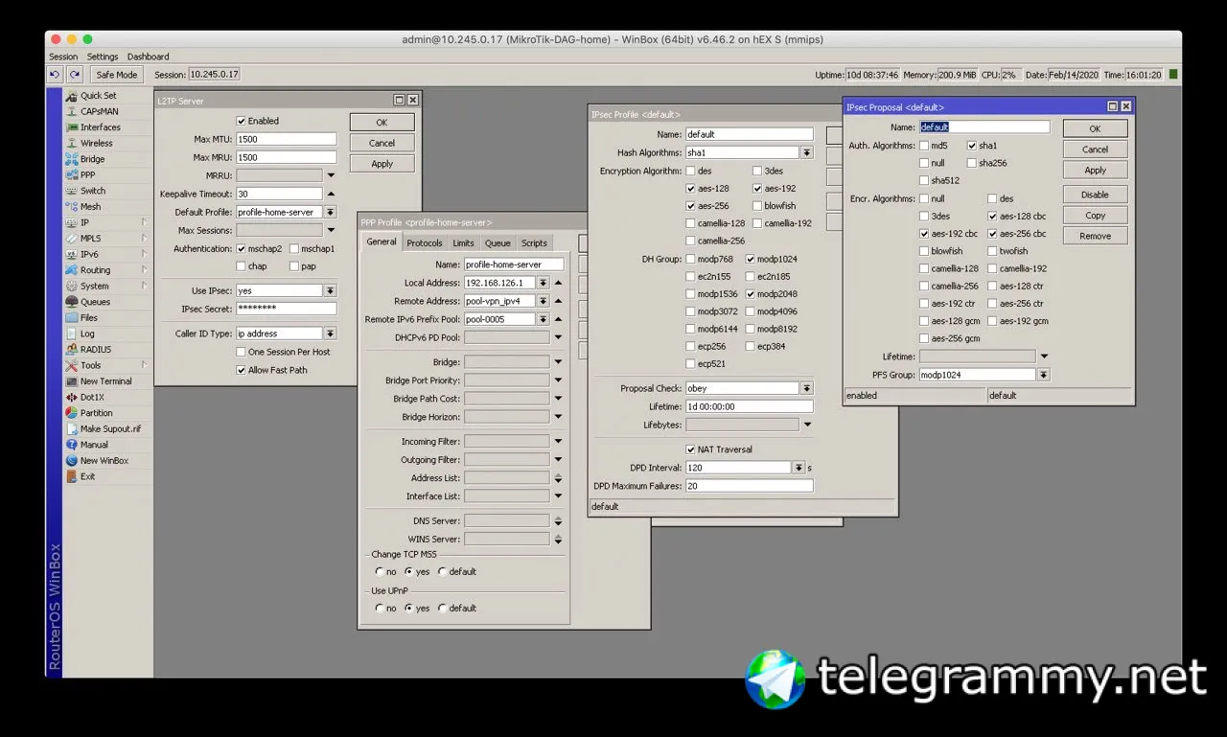Click Remove in IPsec Proposal window
The image size is (1227, 737).
(1095, 236)
